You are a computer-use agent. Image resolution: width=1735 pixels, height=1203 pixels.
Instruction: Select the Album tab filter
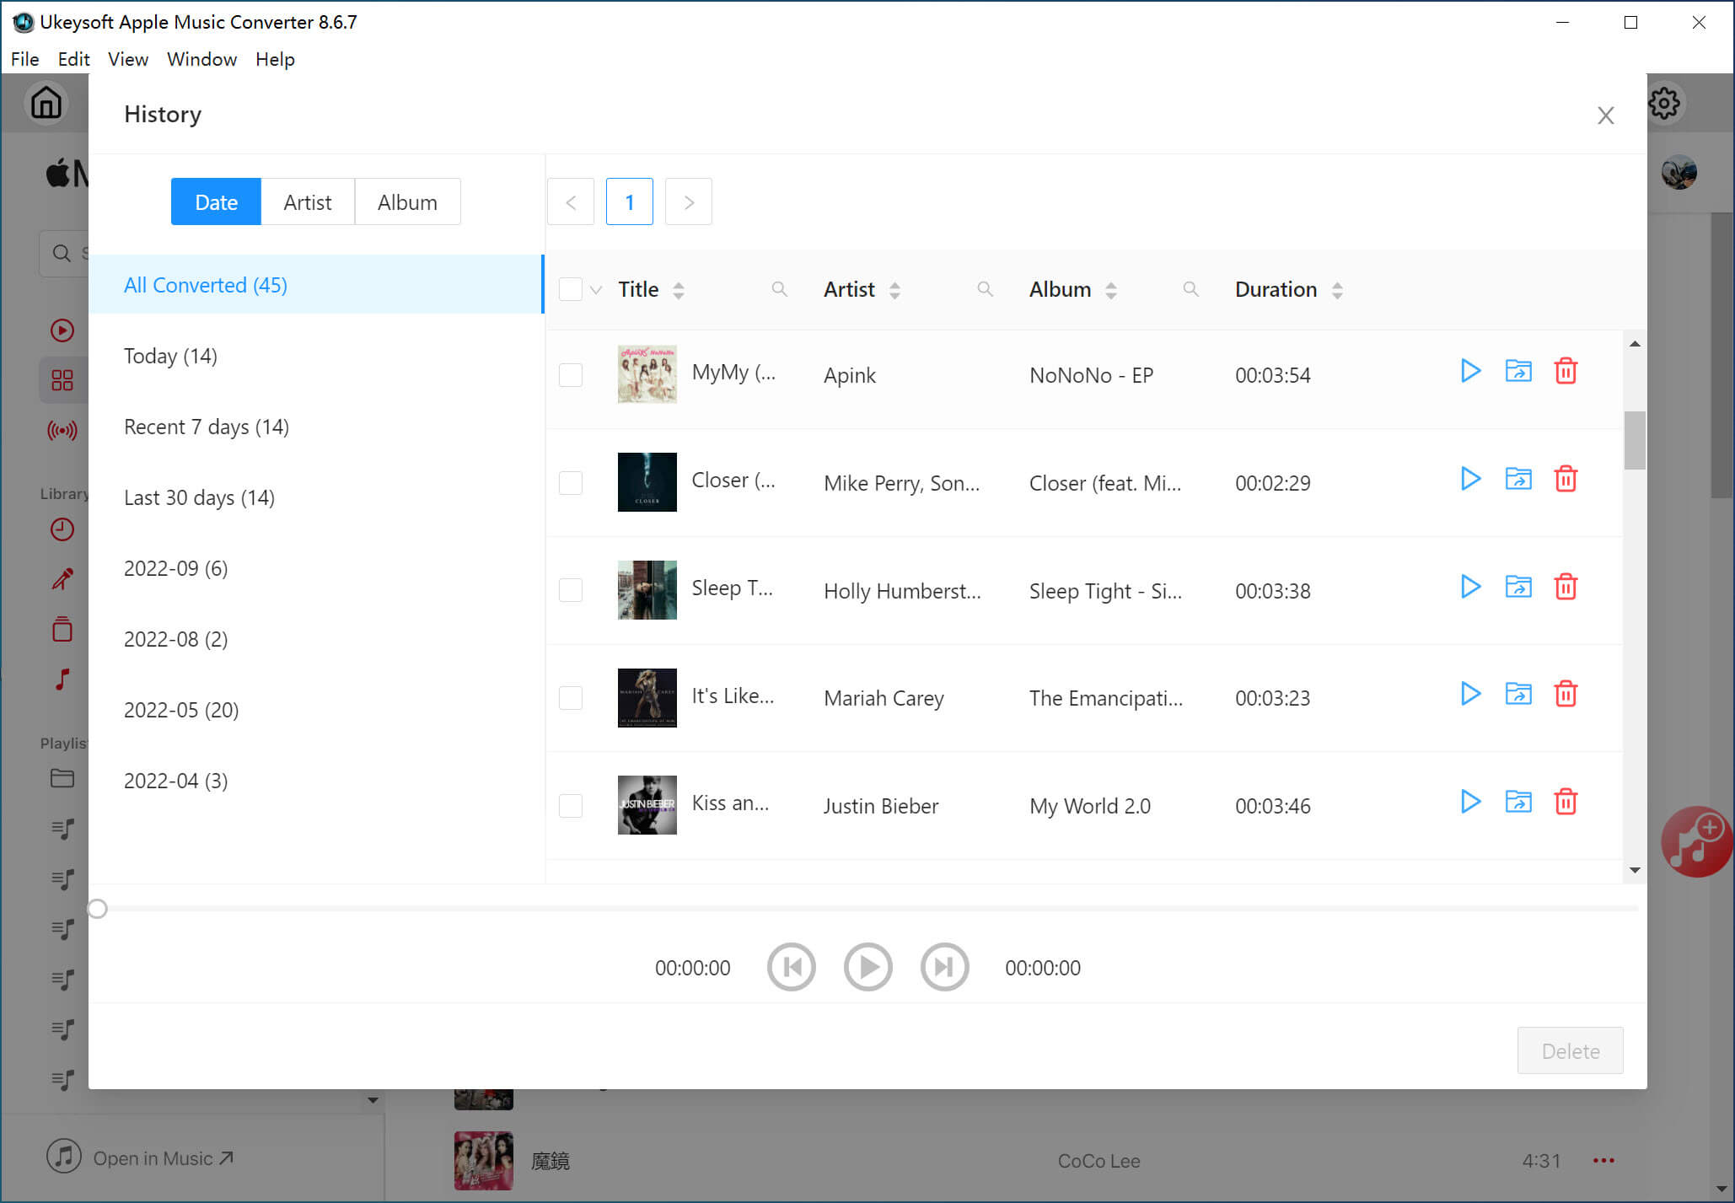click(407, 201)
